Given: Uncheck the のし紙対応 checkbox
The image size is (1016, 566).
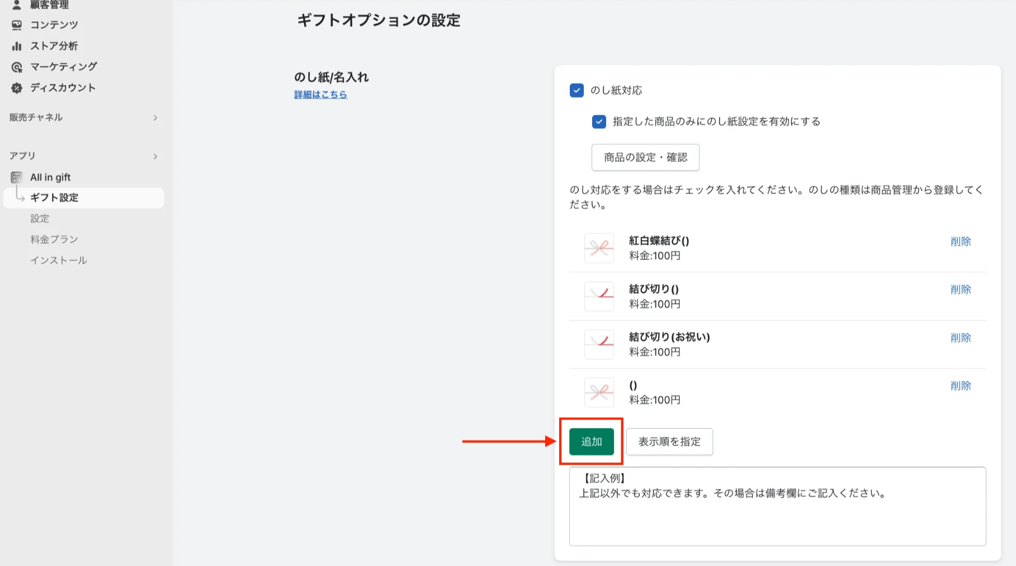Looking at the screenshot, I should click(x=576, y=90).
